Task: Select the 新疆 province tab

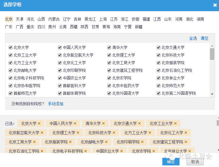Action: tap(138, 27)
